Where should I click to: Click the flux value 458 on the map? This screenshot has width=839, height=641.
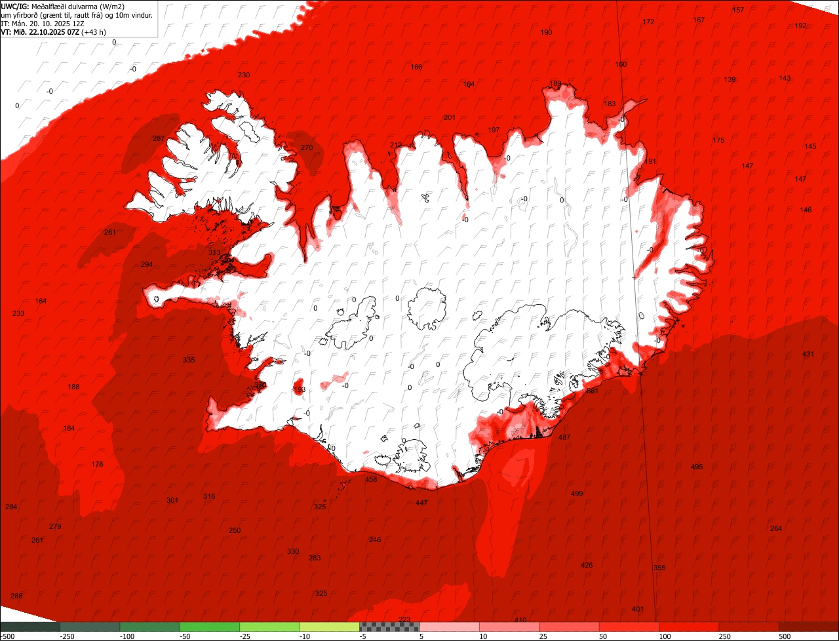371,479
